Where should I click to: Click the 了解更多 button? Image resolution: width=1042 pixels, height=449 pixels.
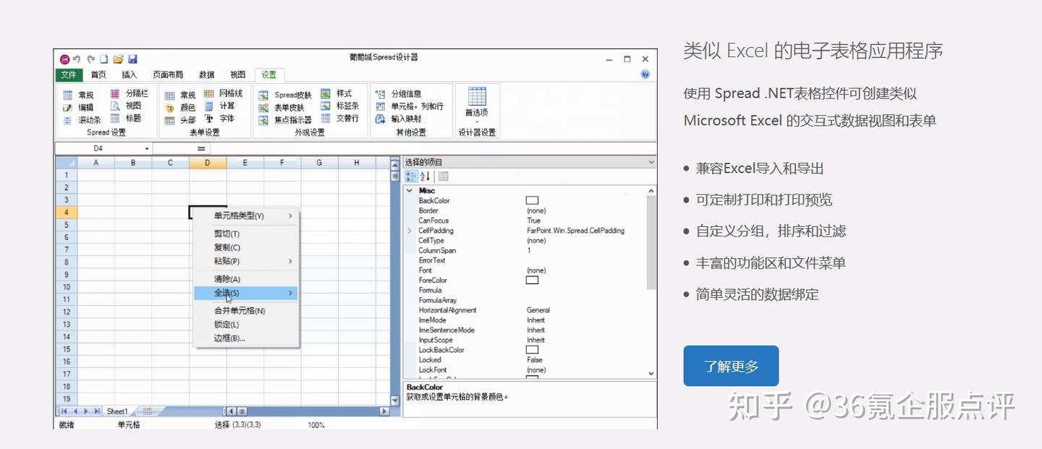coord(731,366)
